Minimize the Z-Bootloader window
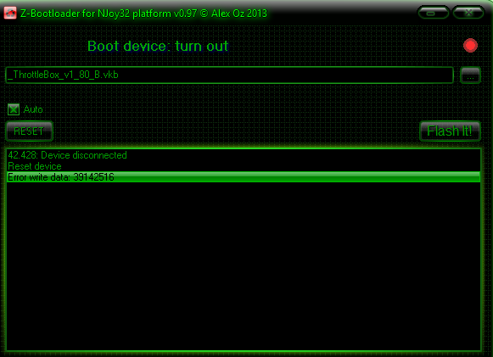493x357 pixels. click(x=433, y=13)
